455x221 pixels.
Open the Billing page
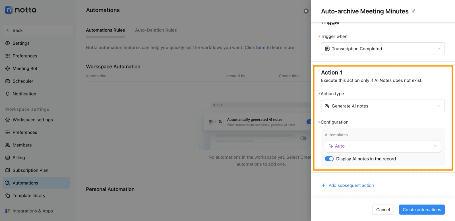click(36, 158)
